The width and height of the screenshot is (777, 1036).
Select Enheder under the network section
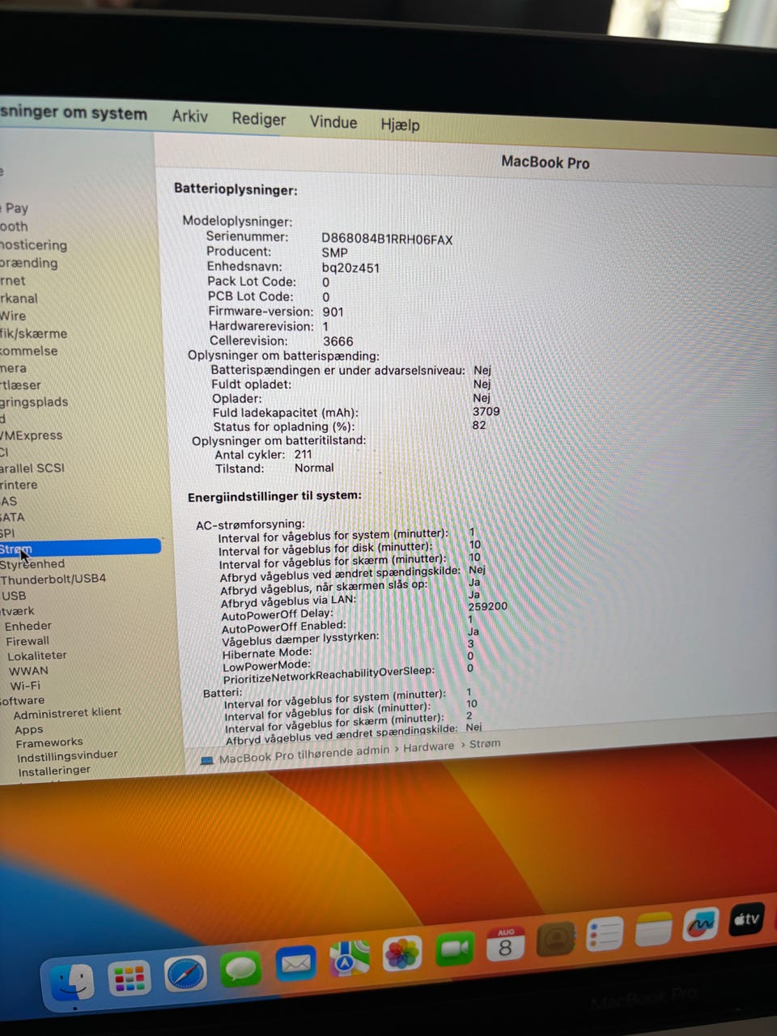(28, 626)
